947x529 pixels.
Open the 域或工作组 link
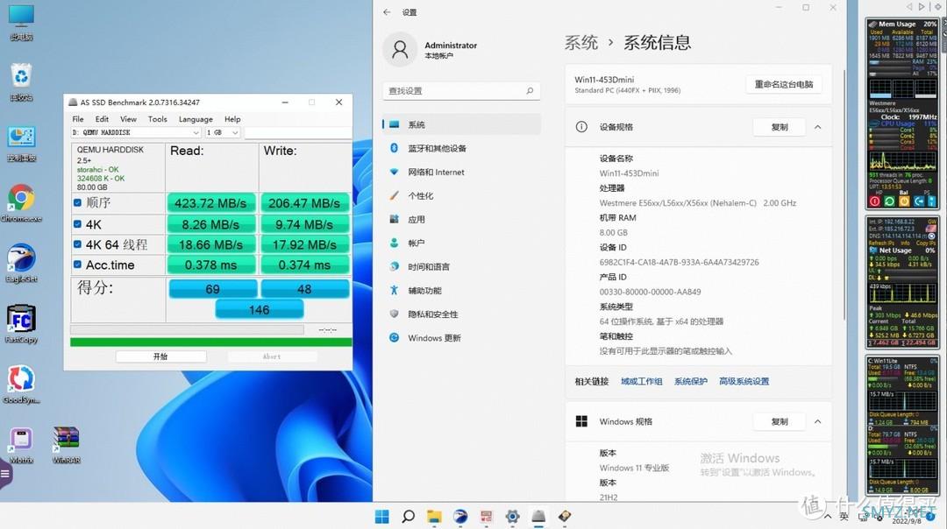pos(641,381)
